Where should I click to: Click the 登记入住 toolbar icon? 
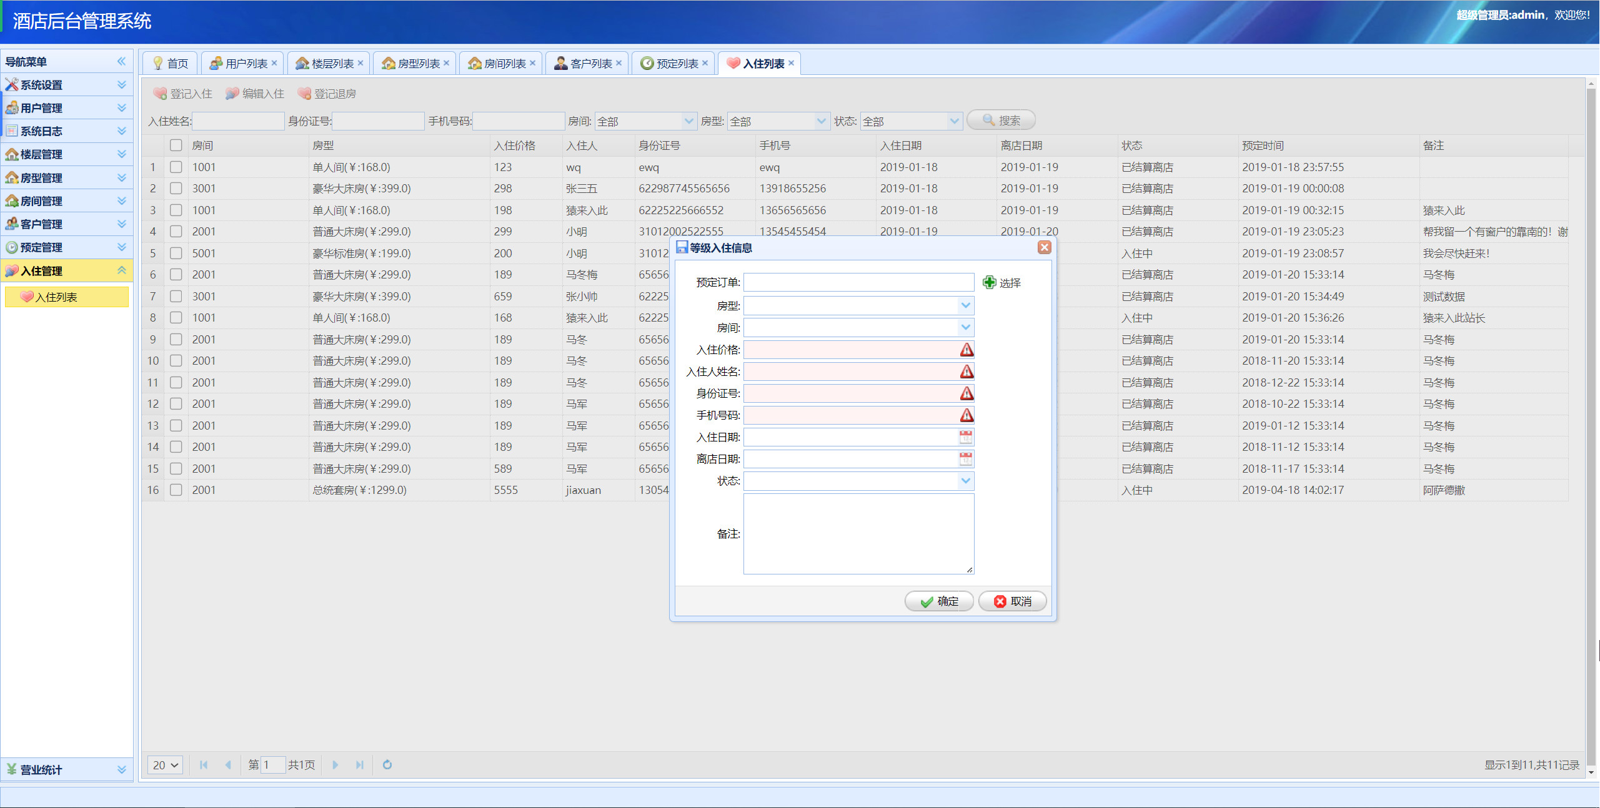(159, 93)
